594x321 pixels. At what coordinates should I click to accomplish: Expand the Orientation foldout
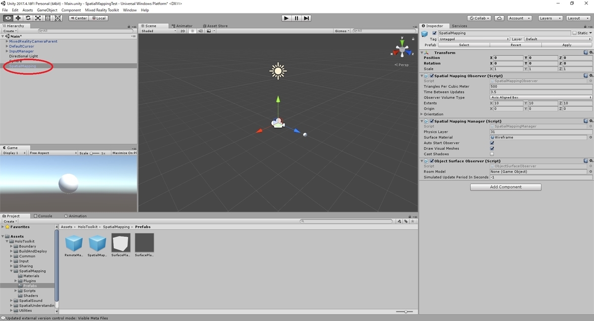[x=422, y=114]
